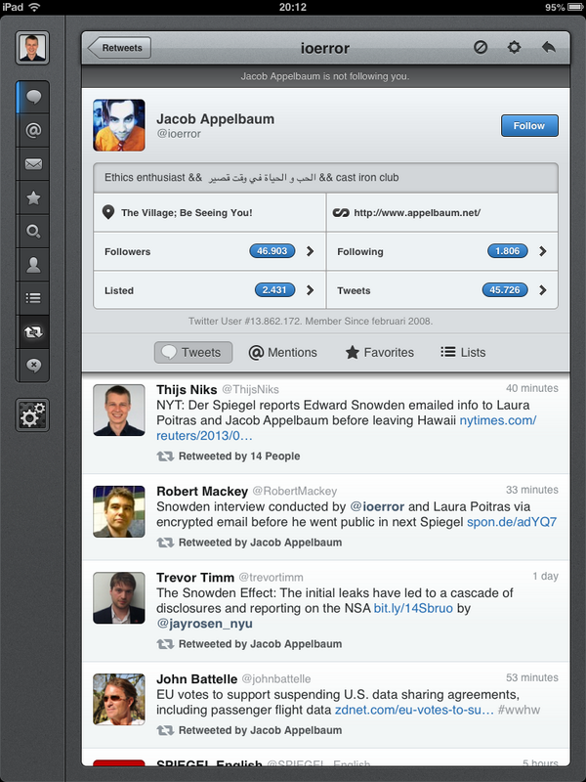This screenshot has width=586, height=782.
Task: Switch to the Mentions tab
Action: tap(282, 353)
